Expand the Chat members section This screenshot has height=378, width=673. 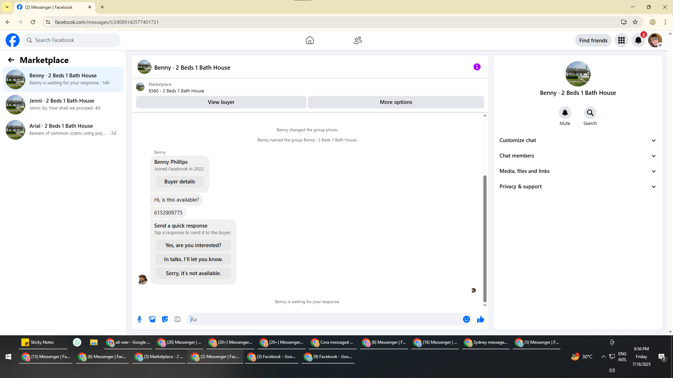coord(577,156)
